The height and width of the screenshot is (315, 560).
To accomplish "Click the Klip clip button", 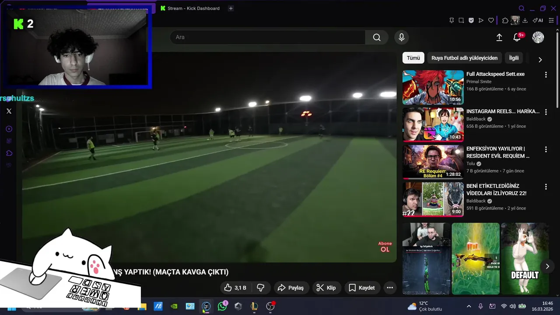I will pyautogui.click(x=326, y=287).
